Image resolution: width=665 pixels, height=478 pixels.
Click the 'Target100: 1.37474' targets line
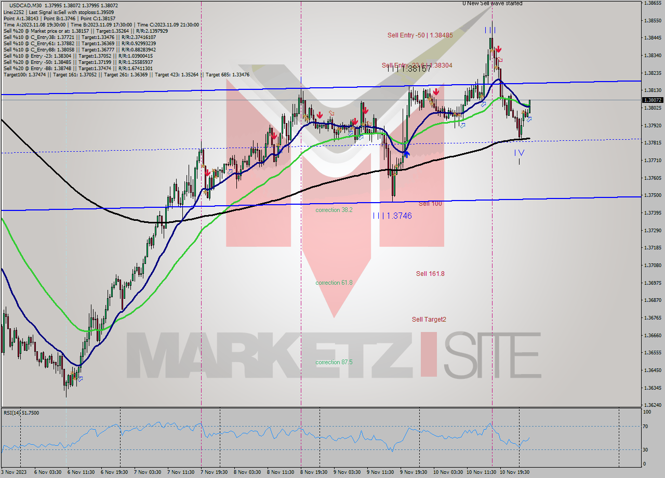pos(126,75)
